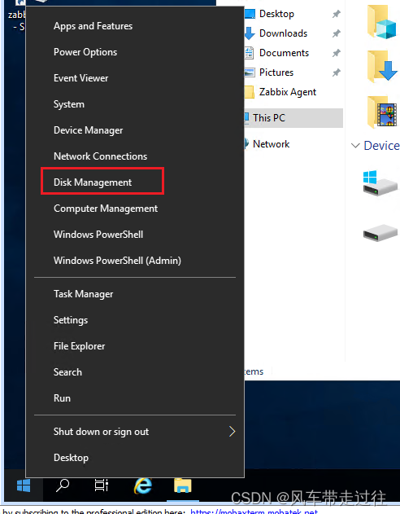Open the Zabbix Agent folder in sidebar
This screenshot has height=514, width=400.
[x=288, y=92]
